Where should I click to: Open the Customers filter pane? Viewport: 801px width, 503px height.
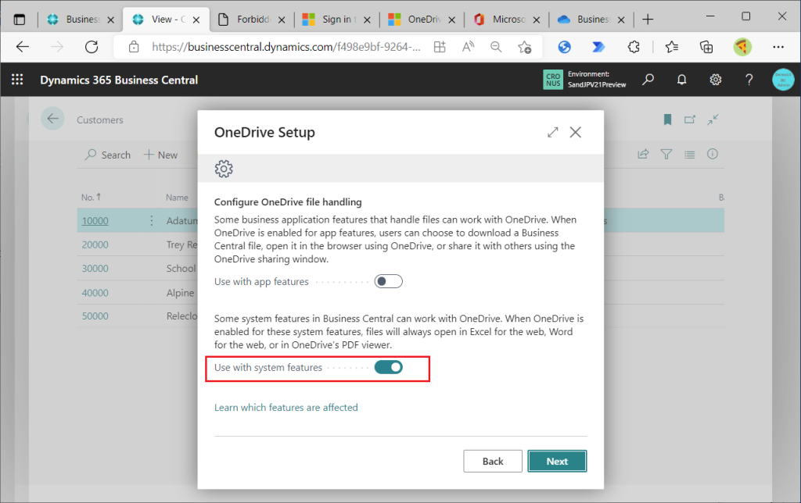pos(666,154)
